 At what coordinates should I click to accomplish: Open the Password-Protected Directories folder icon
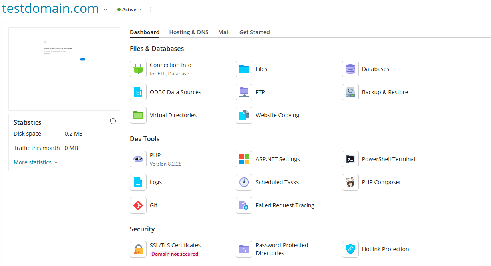[x=244, y=249]
